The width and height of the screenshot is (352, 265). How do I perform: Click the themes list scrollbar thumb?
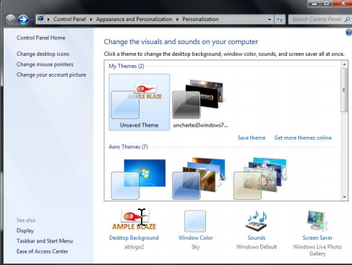[344, 90]
